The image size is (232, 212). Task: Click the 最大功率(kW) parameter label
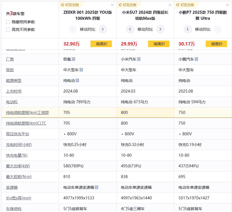[x=18, y=166]
